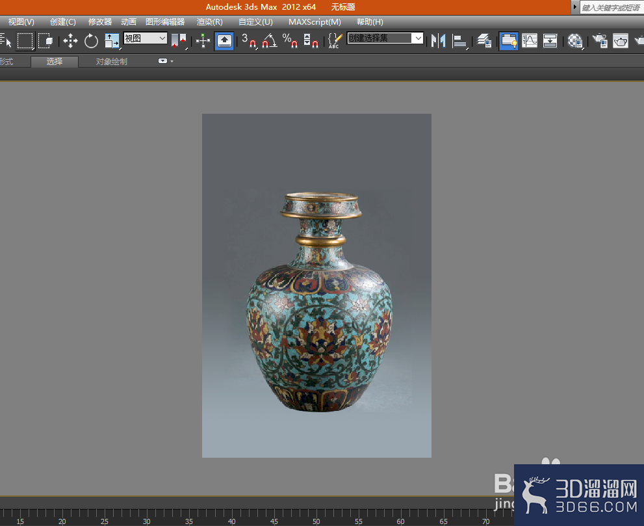Image resolution: width=644 pixels, height=526 pixels.
Task: Switch to the 选择 ribbon tab
Action: 54,62
